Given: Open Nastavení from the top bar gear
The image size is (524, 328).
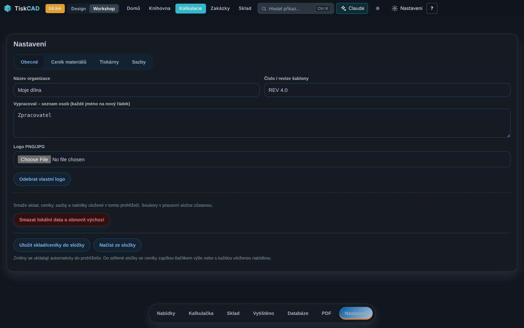Looking at the screenshot, I should pyautogui.click(x=407, y=9).
